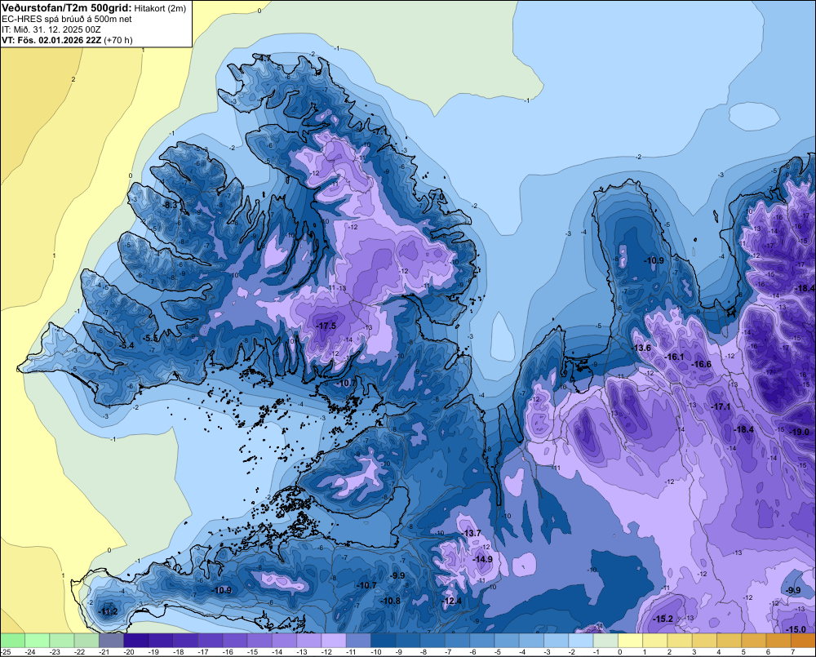Viewport: 816px width, 657px height.
Task: Pick the legend swatch labeled -4
Action: pyautogui.click(x=532, y=640)
